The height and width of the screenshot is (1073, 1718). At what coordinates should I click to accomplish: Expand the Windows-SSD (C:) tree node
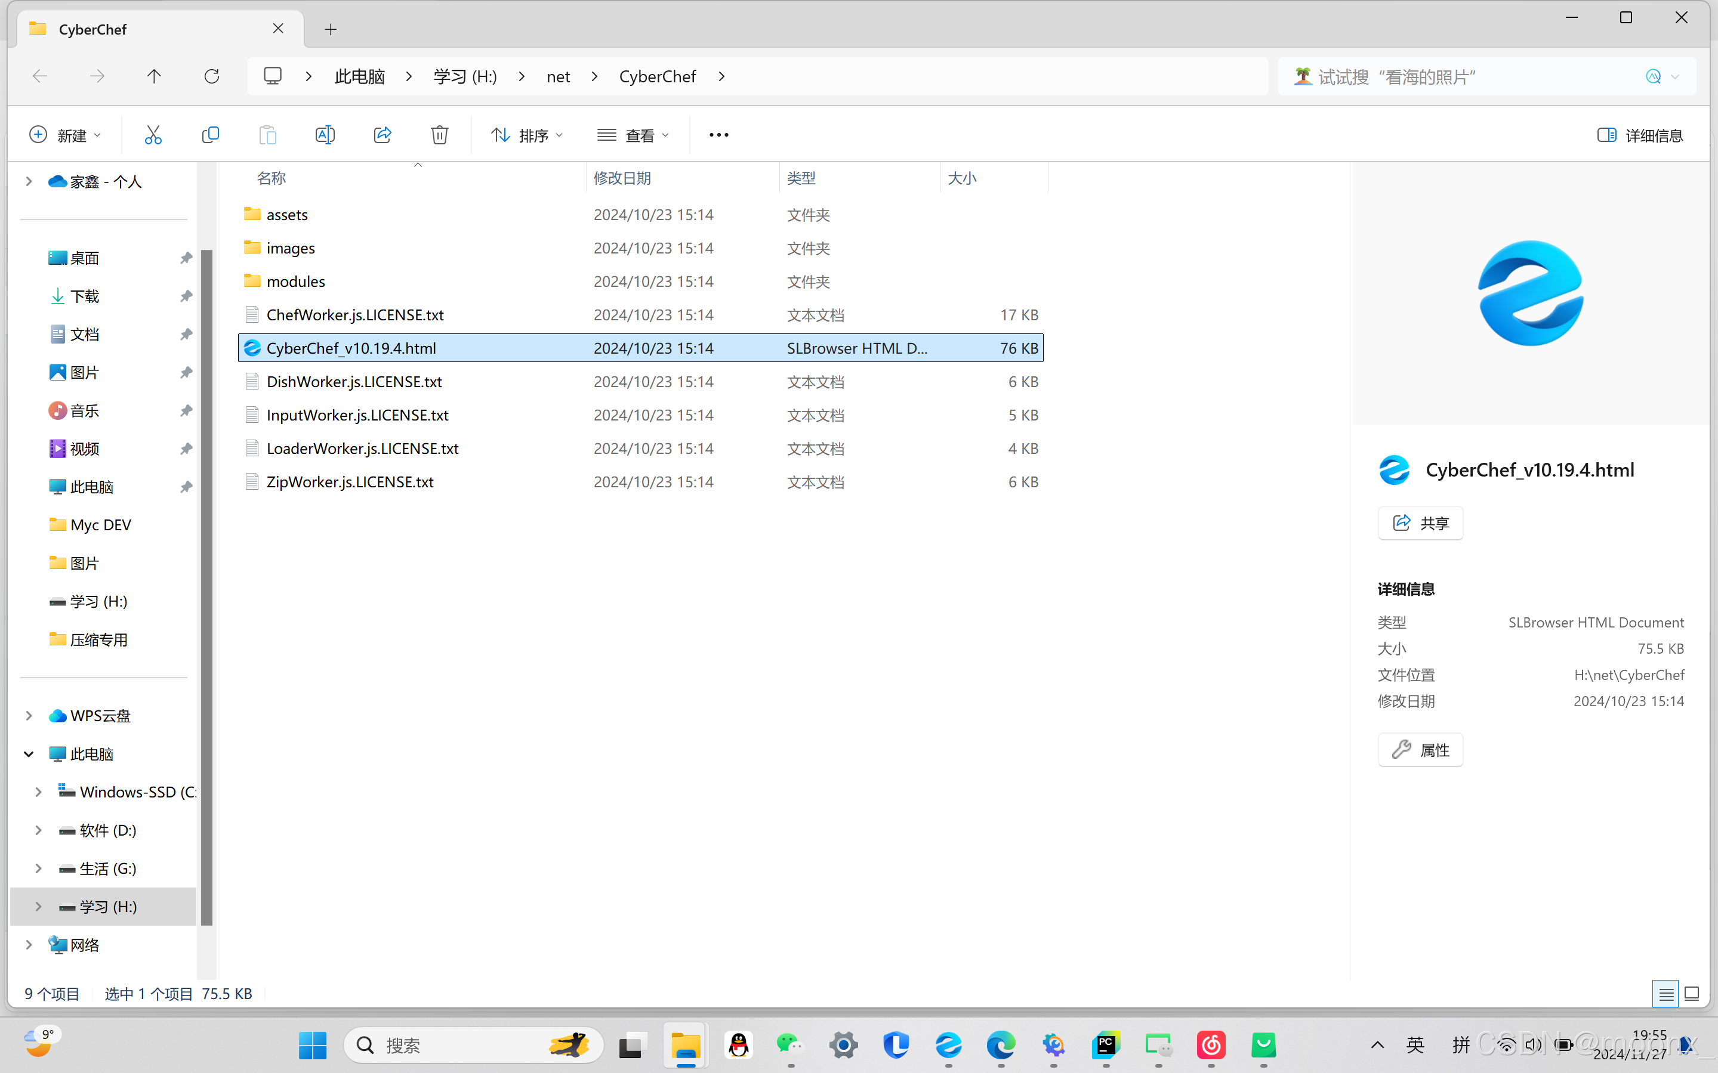pyautogui.click(x=38, y=792)
